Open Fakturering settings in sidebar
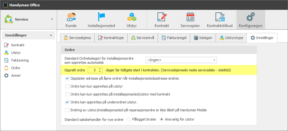288x131 pixels. 20,60
